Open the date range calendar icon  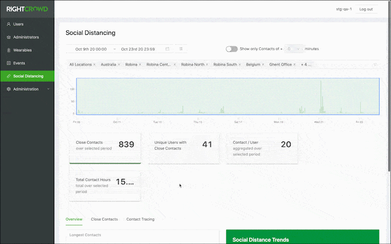click(167, 49)
